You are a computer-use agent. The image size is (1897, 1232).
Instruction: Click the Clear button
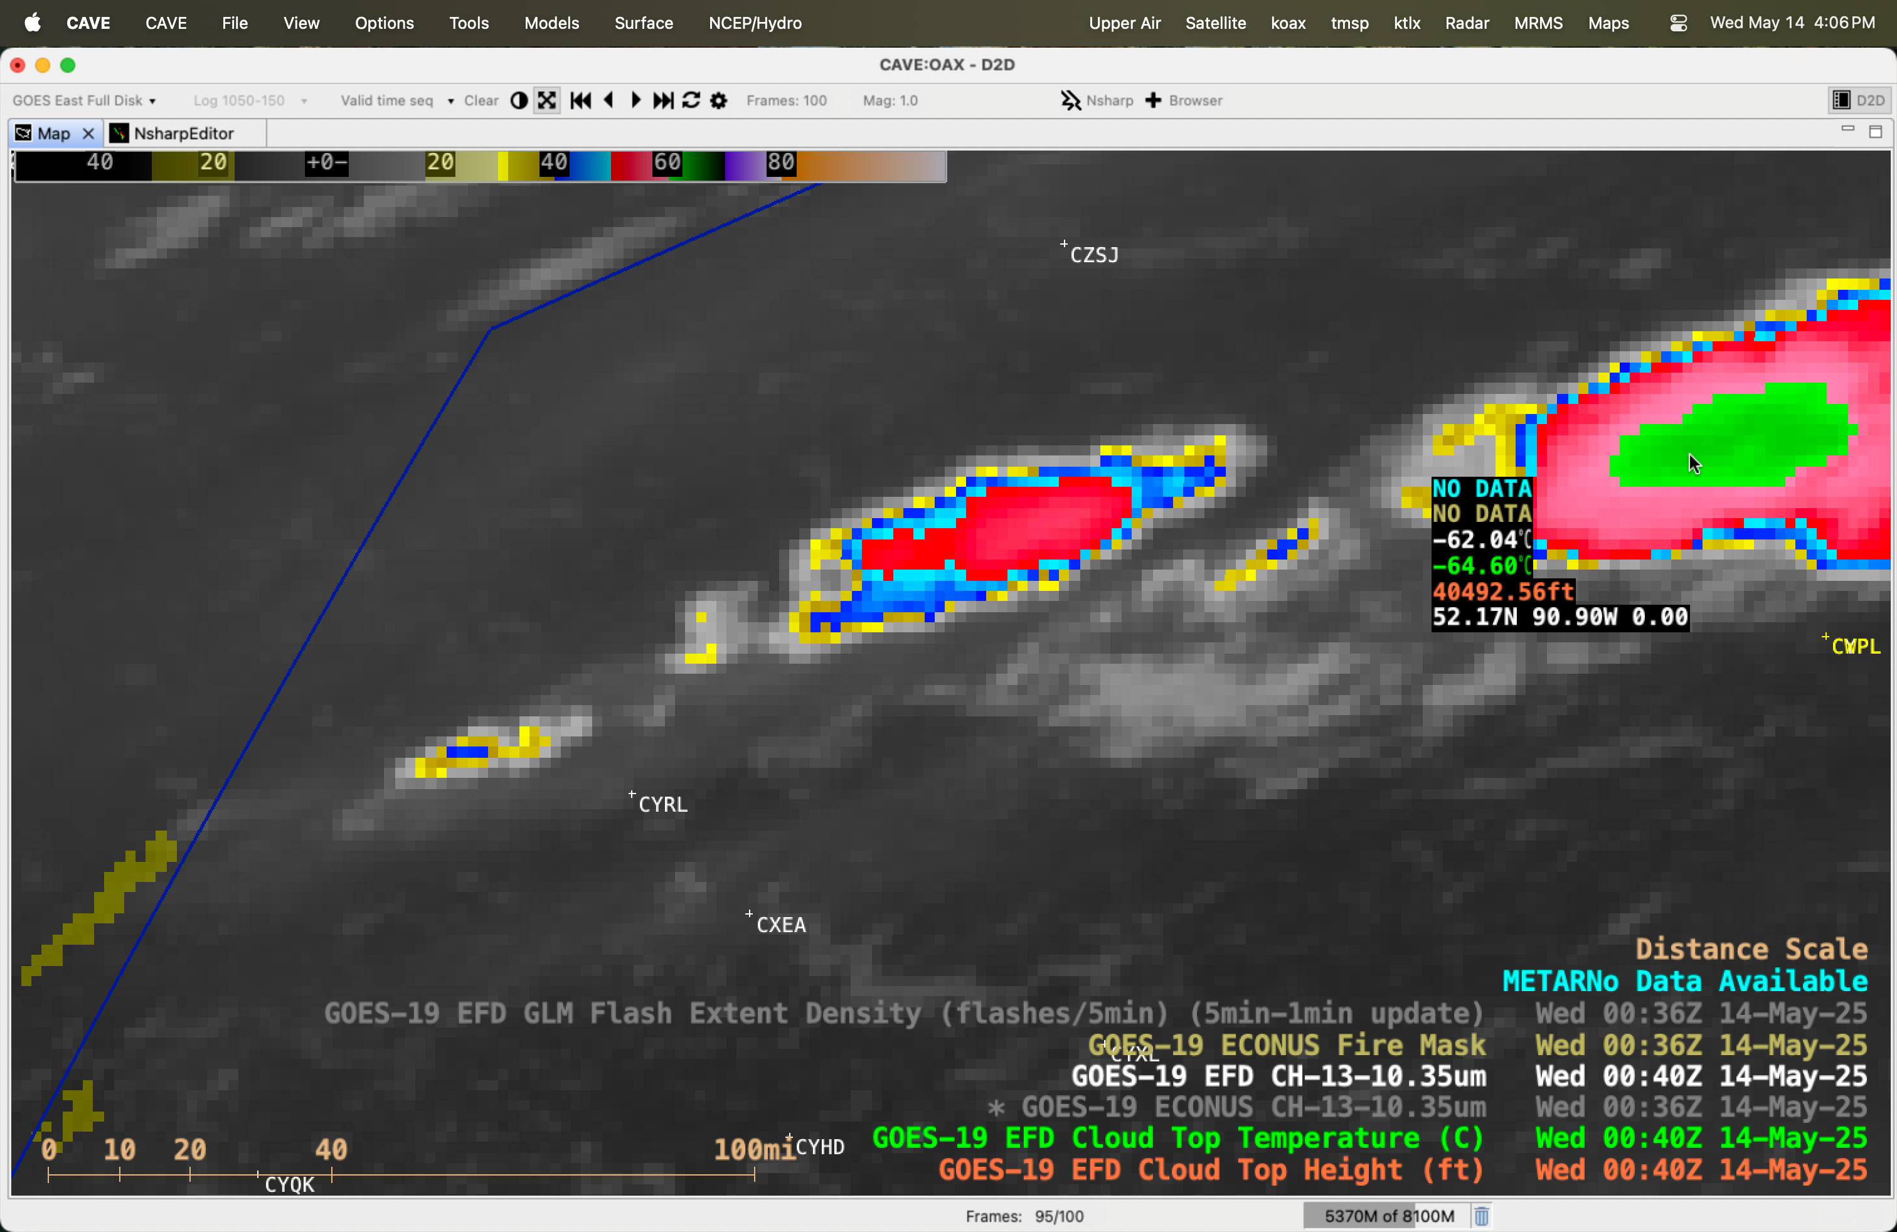click(x=481, y=100)
